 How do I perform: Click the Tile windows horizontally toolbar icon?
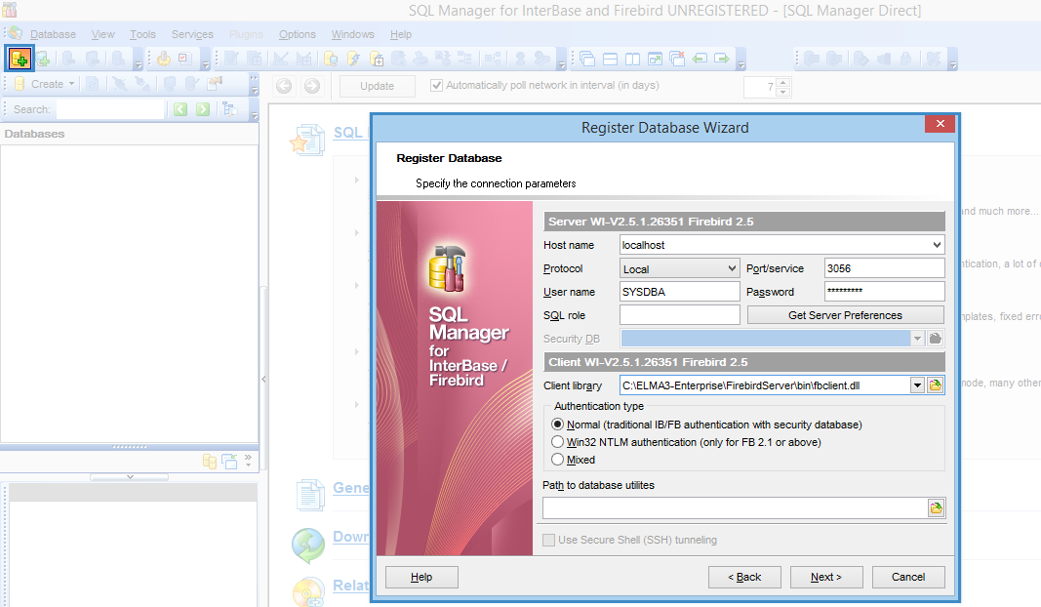[609, 60]
